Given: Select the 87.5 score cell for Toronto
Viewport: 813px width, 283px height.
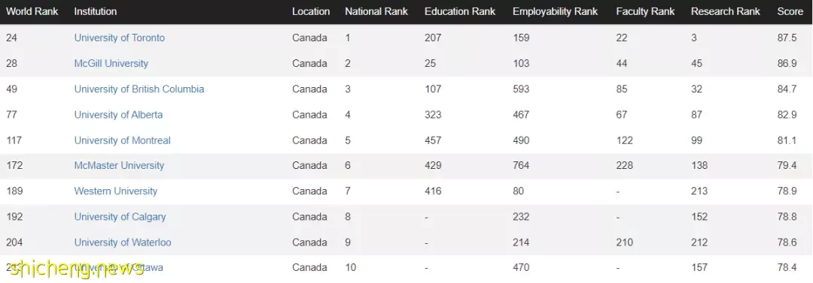Looking at the screenshot, I should coord(787,38).
